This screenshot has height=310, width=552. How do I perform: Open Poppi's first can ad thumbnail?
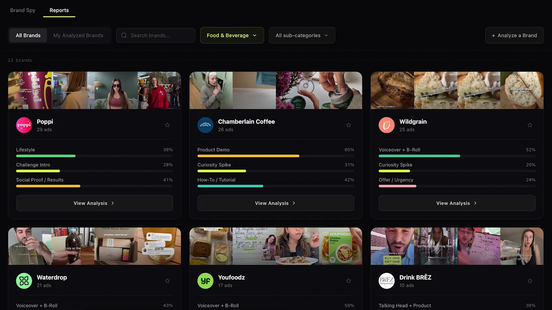pos(30,90)
